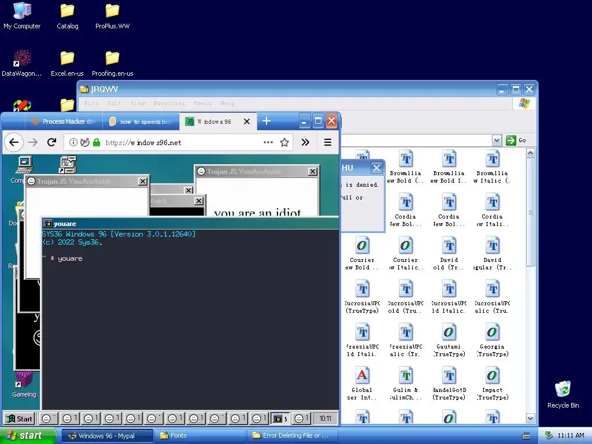
Task: Click the green Go button
Action: pyautogui.click(x=516, y=140)
